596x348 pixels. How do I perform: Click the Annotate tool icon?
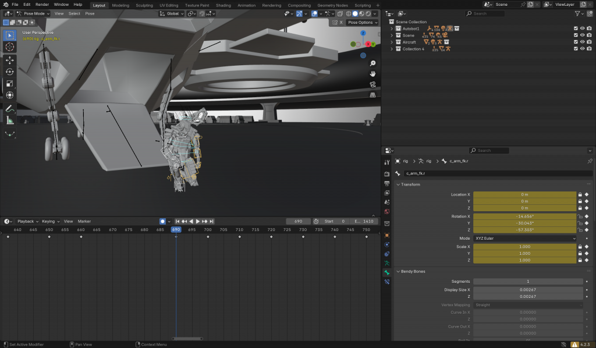[x=10, y=108]
